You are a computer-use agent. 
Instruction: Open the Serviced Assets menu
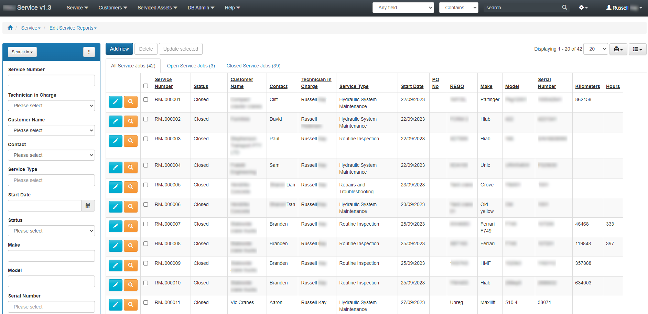pyautogui.click(x=157, y=8)
